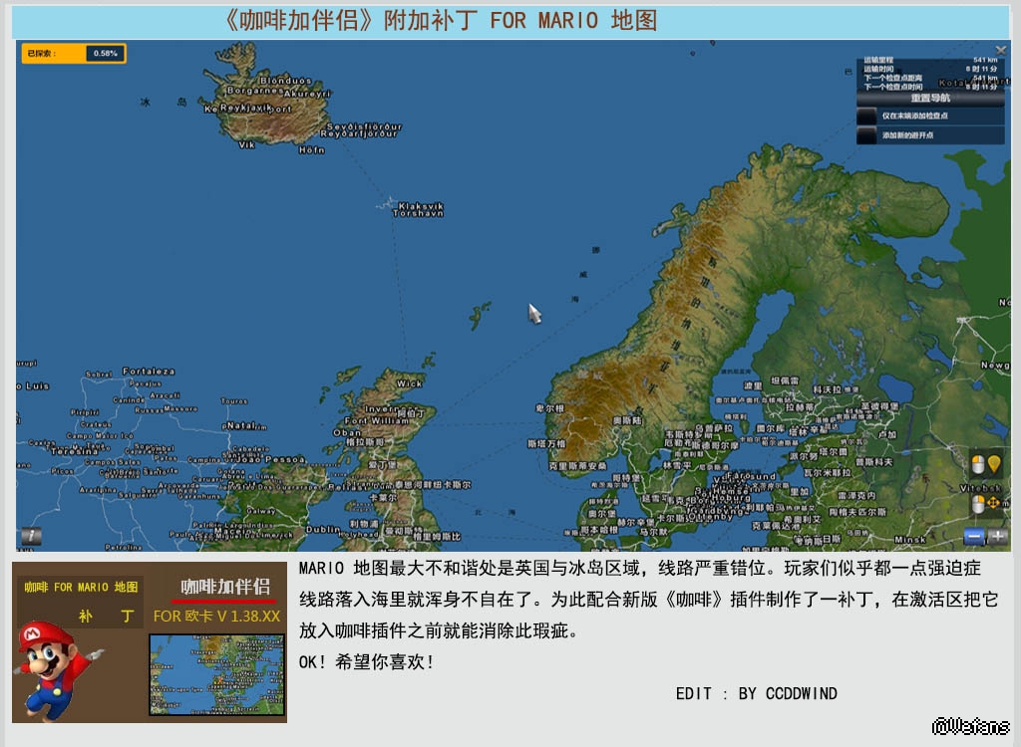Click the left mouse button hint icon
The width and height of the screenshot is (1021, 747).
977,464
